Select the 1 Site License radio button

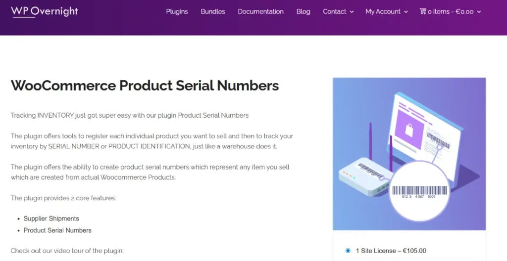coord(348,251)
